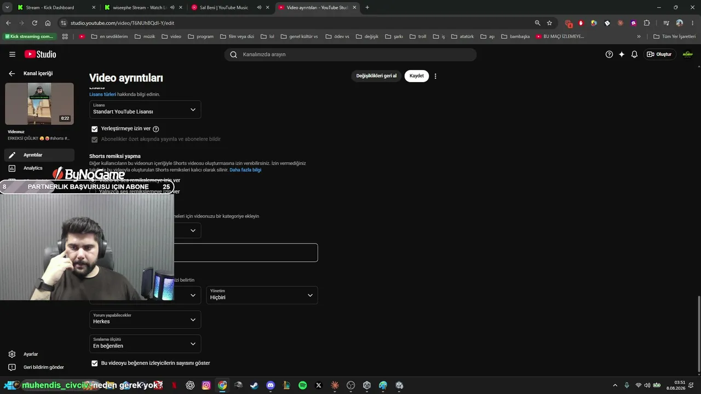Toggle the Abonelikler özet akışında yayınla checkbox
The image size is (701, 394).
(x=94, y=140)
